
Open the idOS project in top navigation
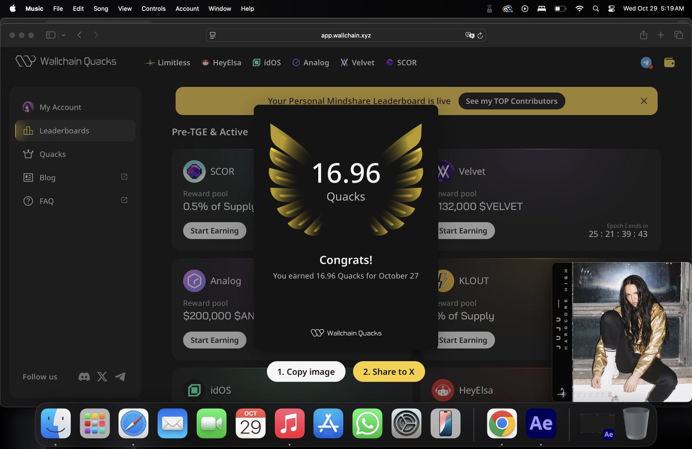266,62
